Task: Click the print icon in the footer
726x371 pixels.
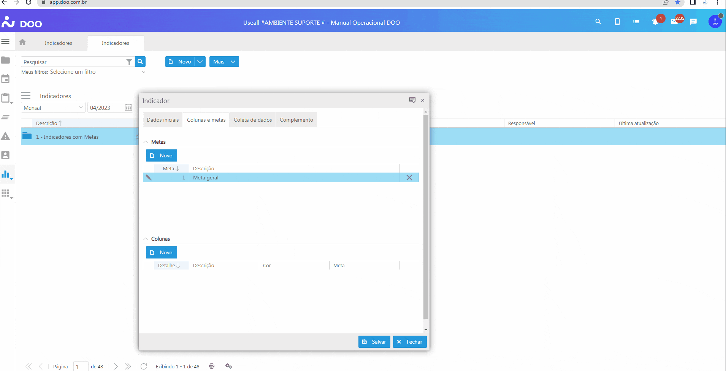Action: point(212,366)
